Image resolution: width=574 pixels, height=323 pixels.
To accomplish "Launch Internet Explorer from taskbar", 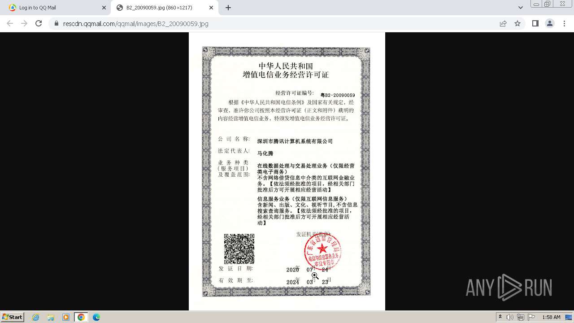I will coord(35,317).
